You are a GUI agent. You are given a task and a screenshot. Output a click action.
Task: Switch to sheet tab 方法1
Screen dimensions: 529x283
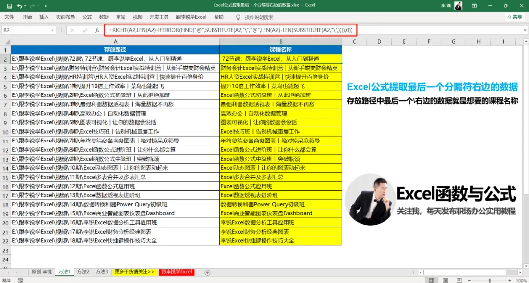point(64,272)
